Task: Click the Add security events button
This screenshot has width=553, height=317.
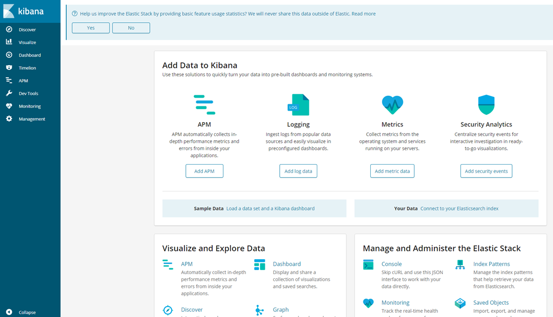Action: pyautogui.click(x=486, y=171)
